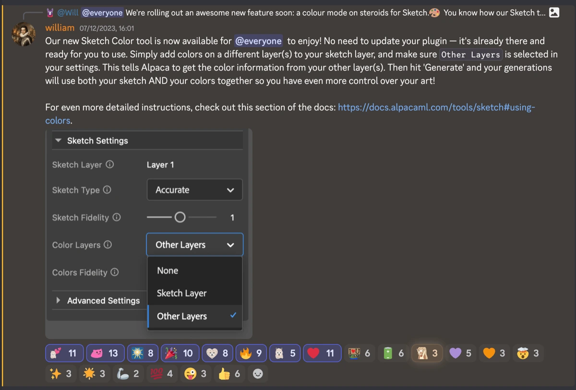React with the thumbs up emoji
This screenshot has height=390, width=576.
tap(230, 374)
